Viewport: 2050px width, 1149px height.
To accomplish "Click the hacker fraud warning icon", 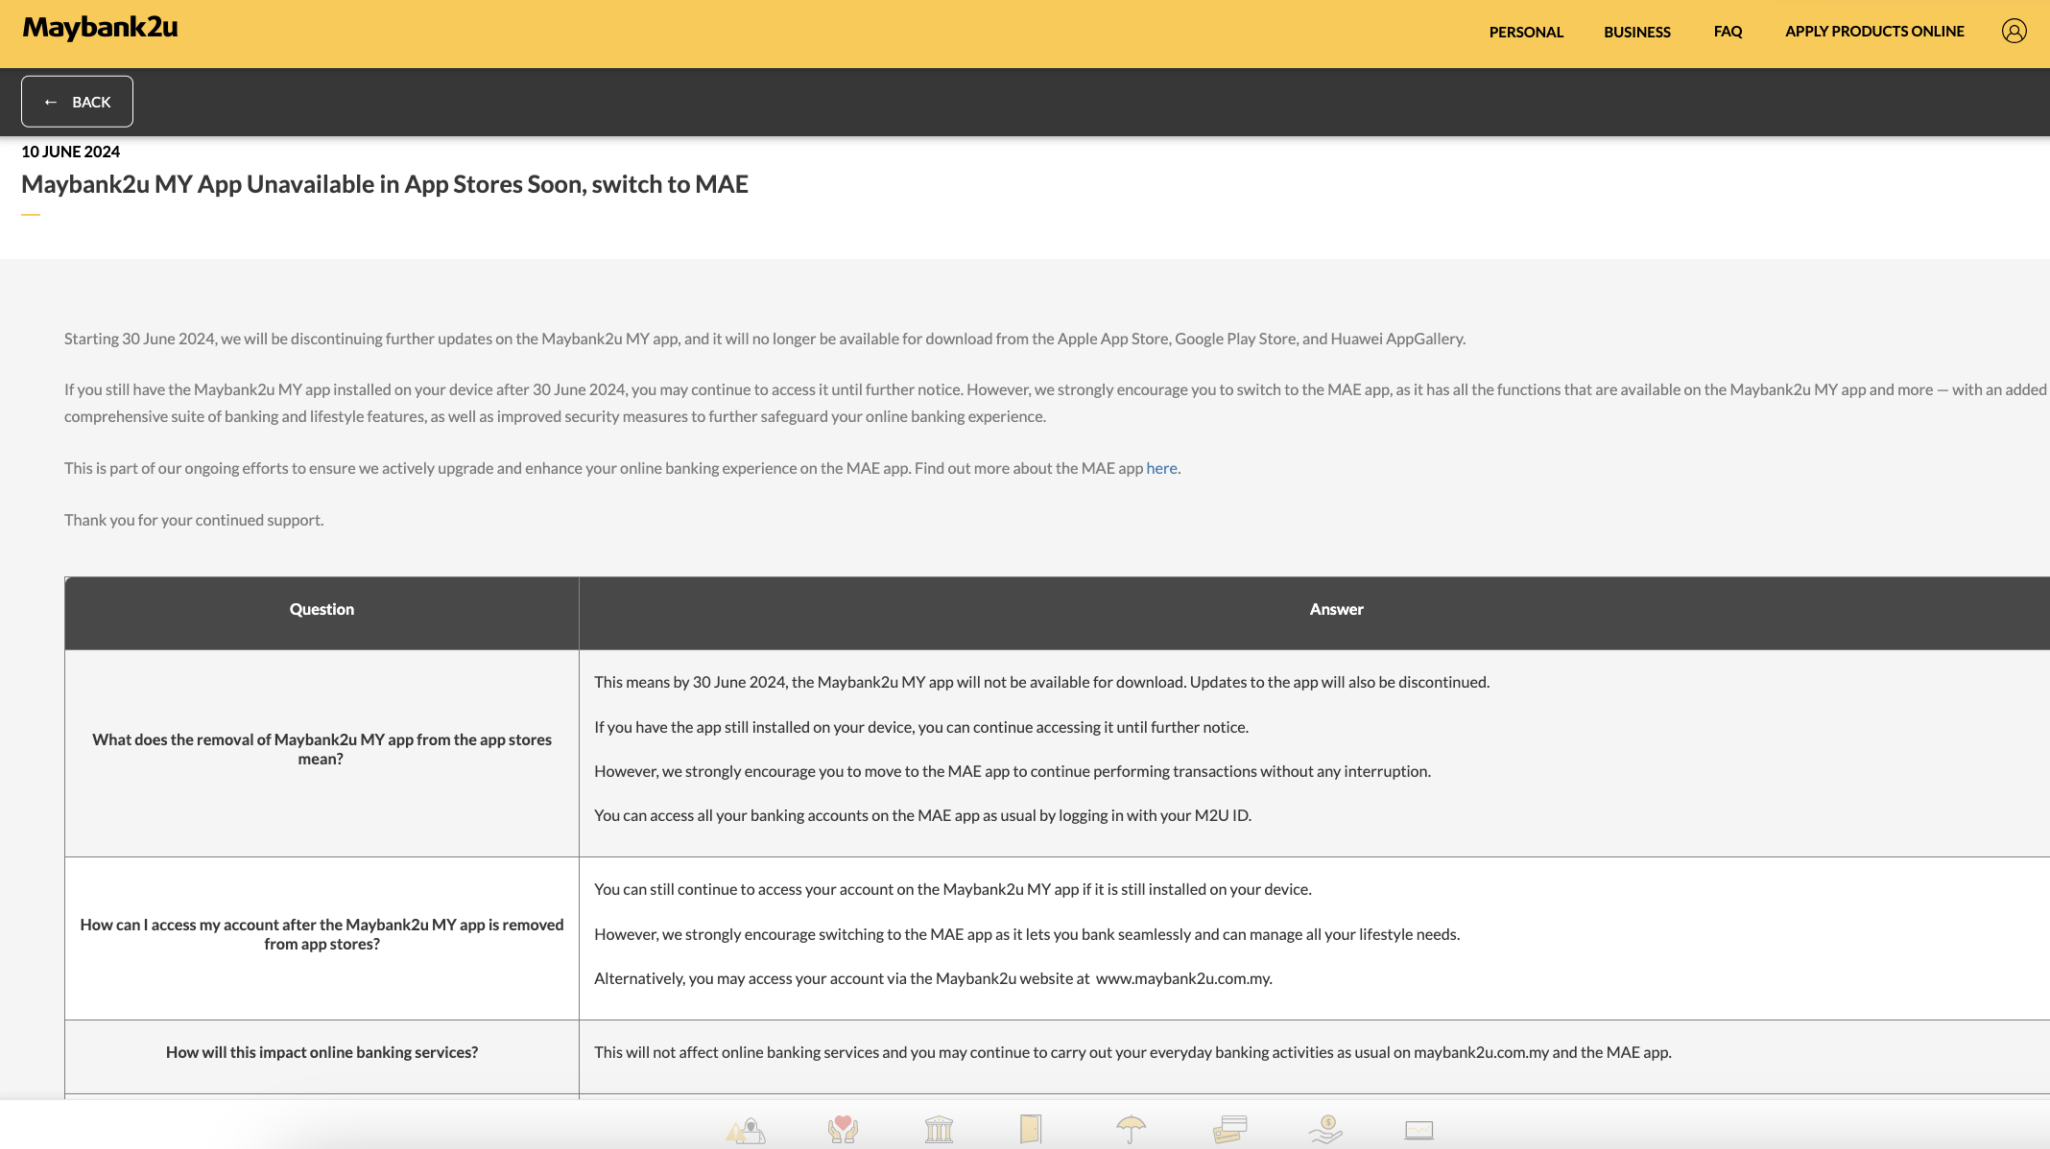I will 746,1130.
